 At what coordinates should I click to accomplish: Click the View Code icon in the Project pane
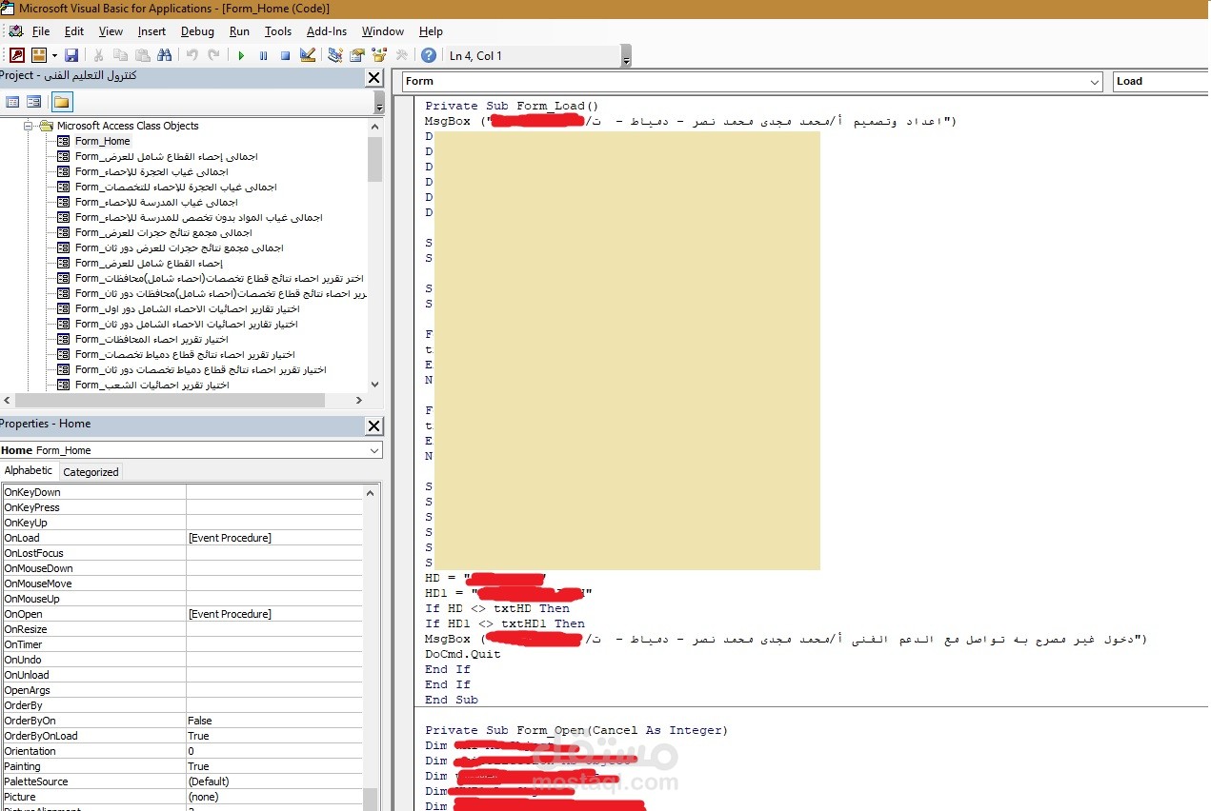click(x=13, y=102)
